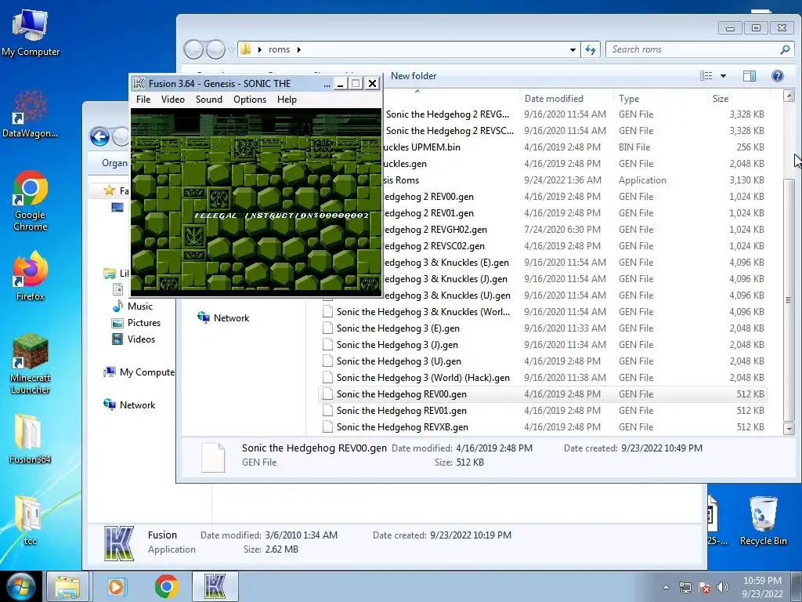The width and height of the screenshot is (802, 602).
Task: Switch to Fusion emulator taskbar icon
Action: coord(215,587)
